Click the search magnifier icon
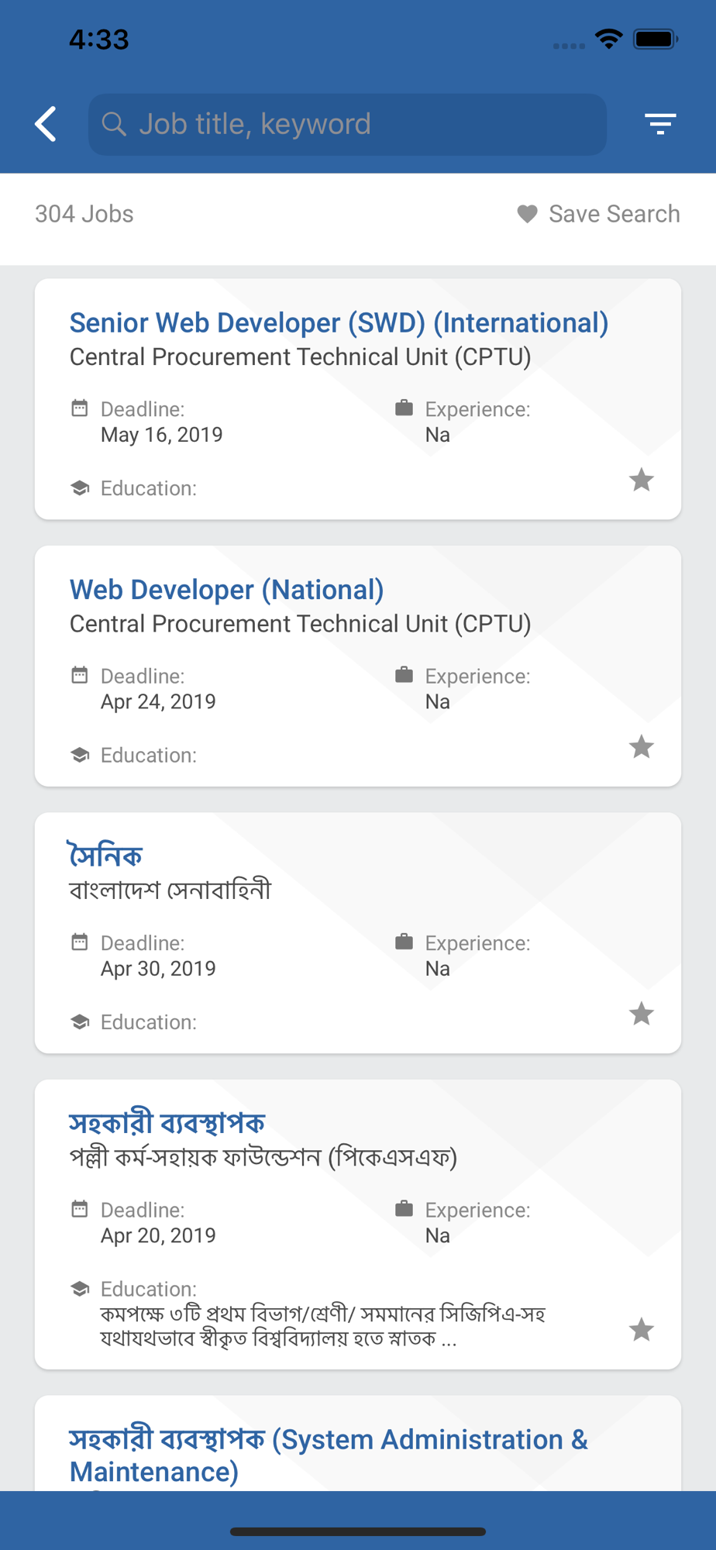 pos(114,124)
